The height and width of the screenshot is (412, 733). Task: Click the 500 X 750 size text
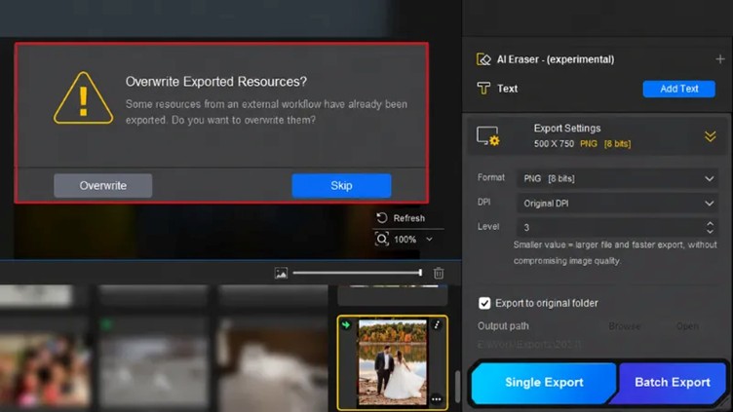[554, 144]
